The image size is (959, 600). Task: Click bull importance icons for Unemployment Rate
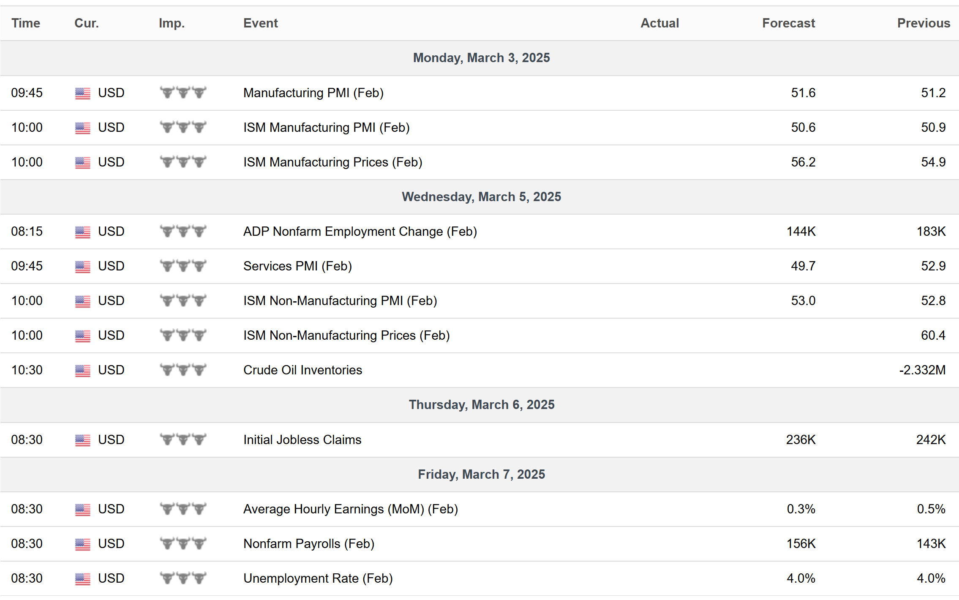(183, 578)
